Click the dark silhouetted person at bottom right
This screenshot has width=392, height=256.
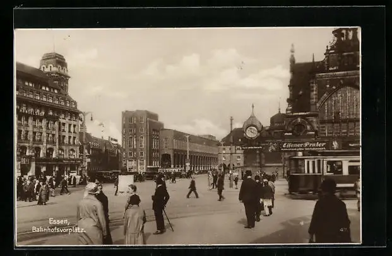click(x=329, y=214)
